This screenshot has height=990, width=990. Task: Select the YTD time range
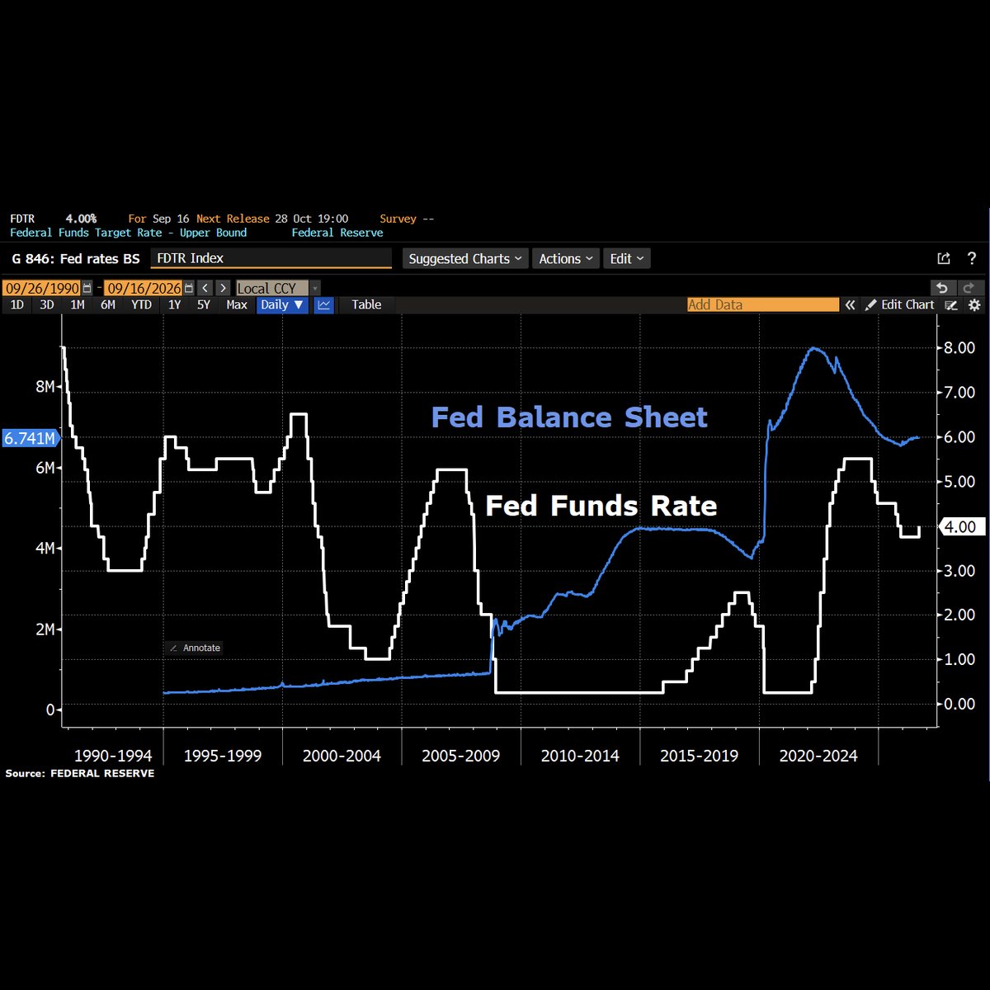pyautogui.click(x=142, y=305)
